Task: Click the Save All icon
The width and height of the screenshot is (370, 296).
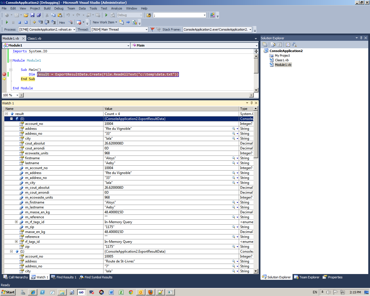Action: point(39,15)
